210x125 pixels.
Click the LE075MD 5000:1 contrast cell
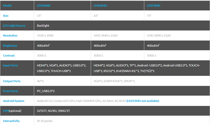[151, 56]
